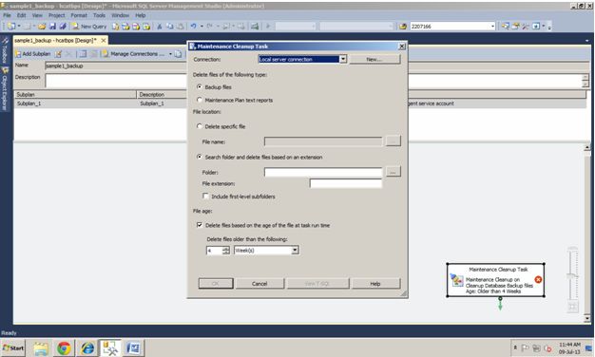Open the toolbar options overflow arrow
This screenshot has width=595, height=357.
[x=549, y=27]
